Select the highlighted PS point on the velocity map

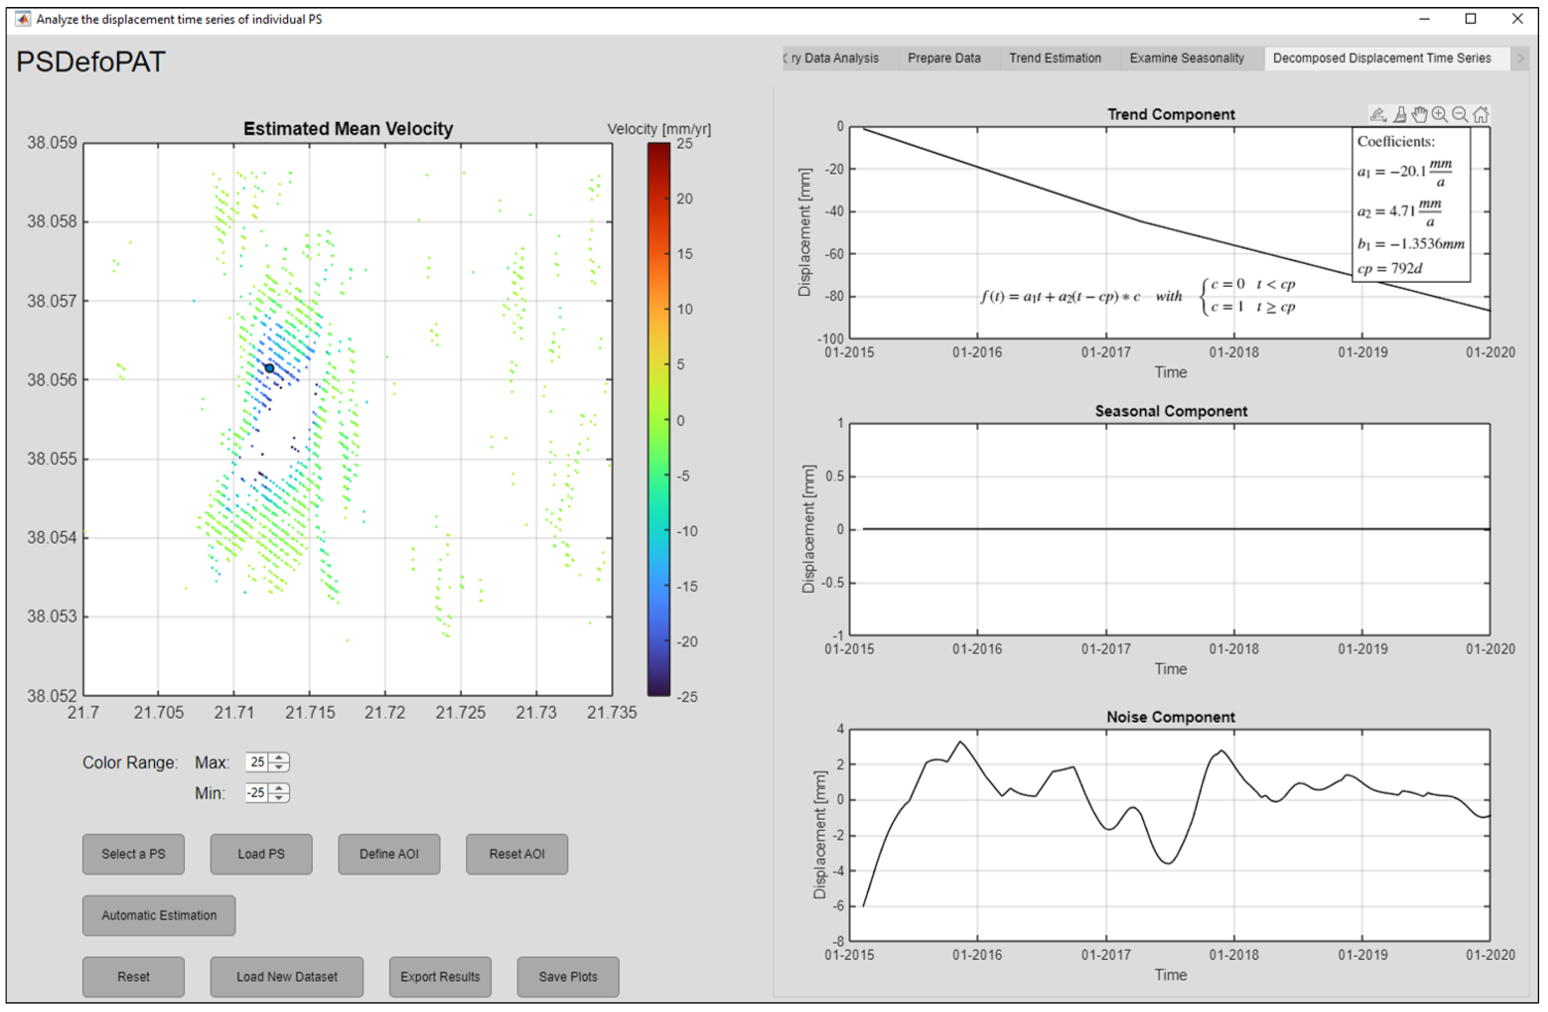coord(269,368)
